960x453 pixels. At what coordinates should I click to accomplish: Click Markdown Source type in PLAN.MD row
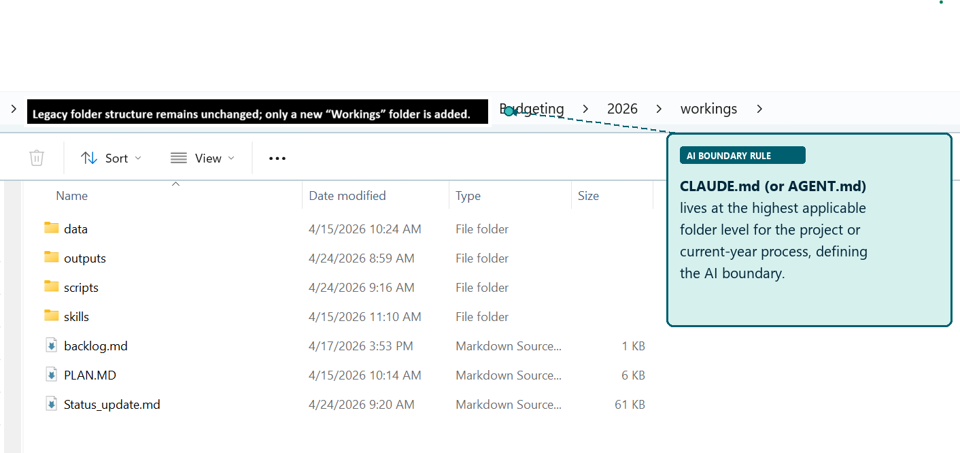coord(509,375)
